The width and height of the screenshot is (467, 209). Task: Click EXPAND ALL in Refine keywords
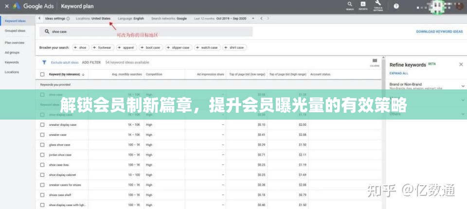point(399,73)
